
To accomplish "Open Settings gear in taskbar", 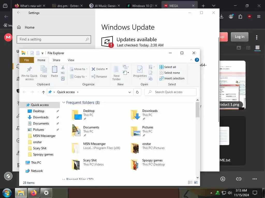I will coord(46,193).
